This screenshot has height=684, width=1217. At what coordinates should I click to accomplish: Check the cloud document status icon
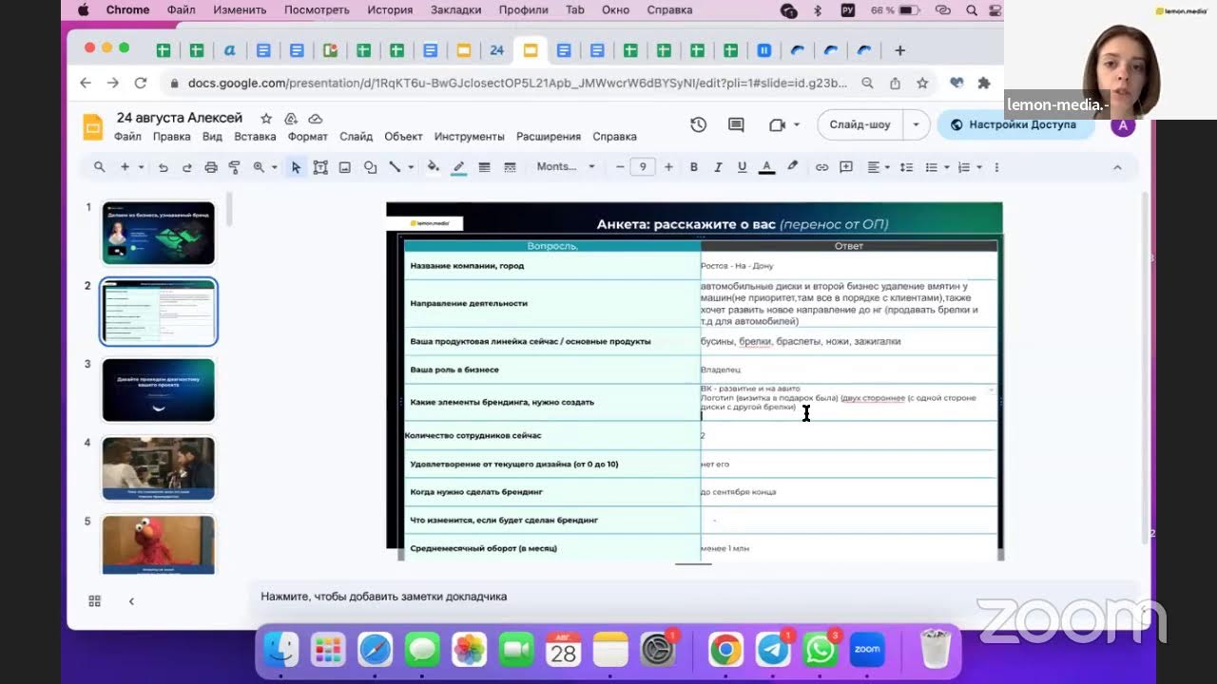[x=316, y=119]
